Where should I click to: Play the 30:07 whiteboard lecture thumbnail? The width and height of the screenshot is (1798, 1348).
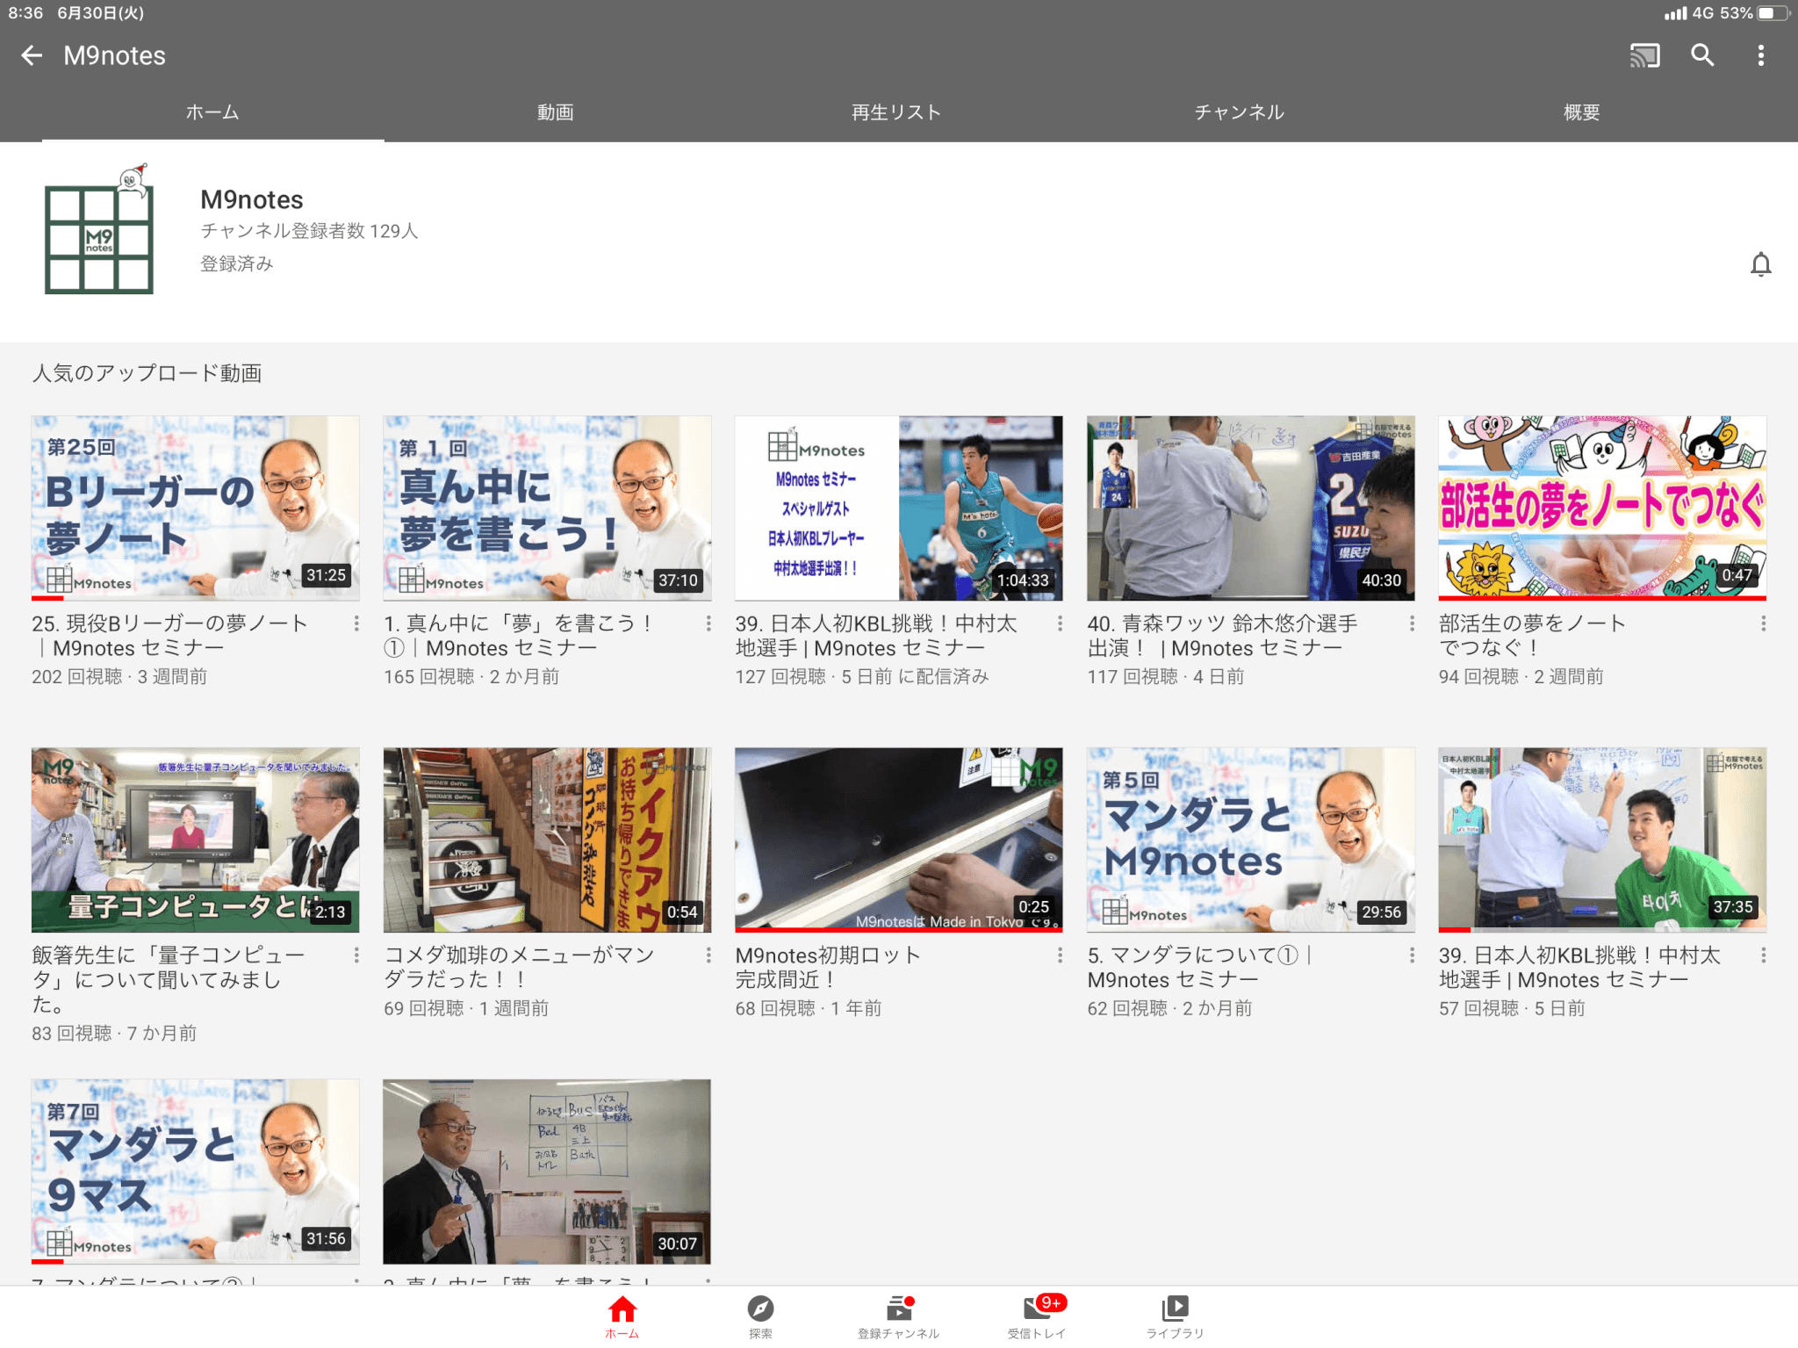coord(547,1171)
